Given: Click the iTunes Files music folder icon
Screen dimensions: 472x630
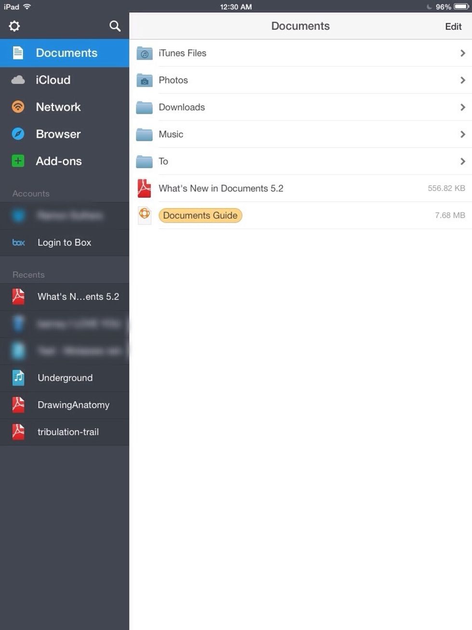Looking at the screenshot, I should coord(144,53).
